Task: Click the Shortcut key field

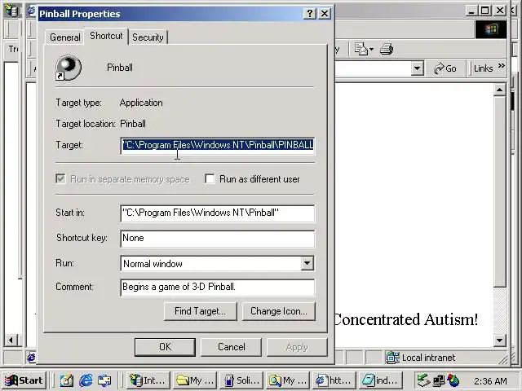Action: [x=218, y=239]
